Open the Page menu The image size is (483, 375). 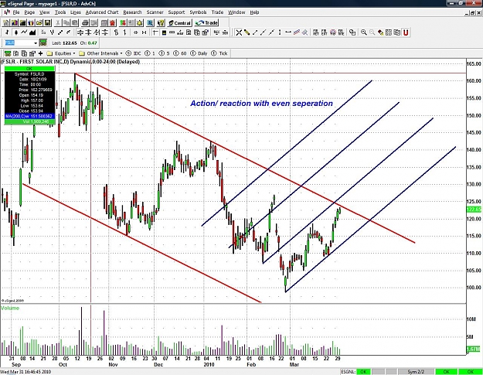pos(29,12)
